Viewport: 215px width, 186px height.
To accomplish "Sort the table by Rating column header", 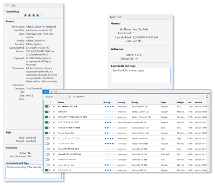I will [x=110, y=102].
